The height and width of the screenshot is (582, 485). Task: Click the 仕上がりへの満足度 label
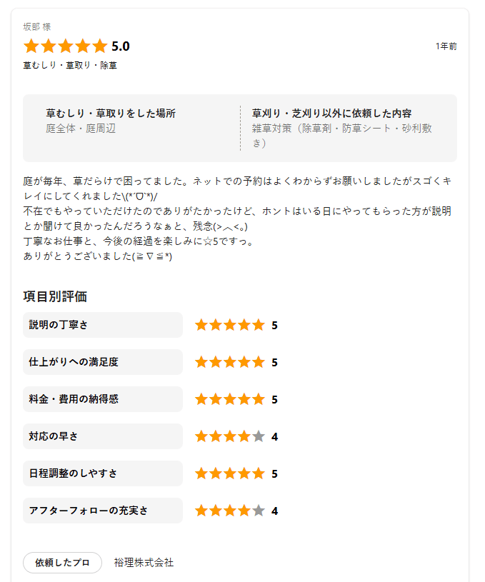(74, 362)
